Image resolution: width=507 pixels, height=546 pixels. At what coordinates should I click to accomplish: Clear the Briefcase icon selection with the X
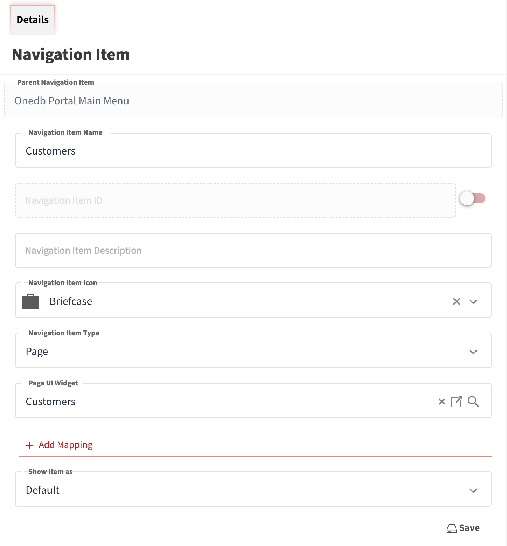tap(456, 301)
